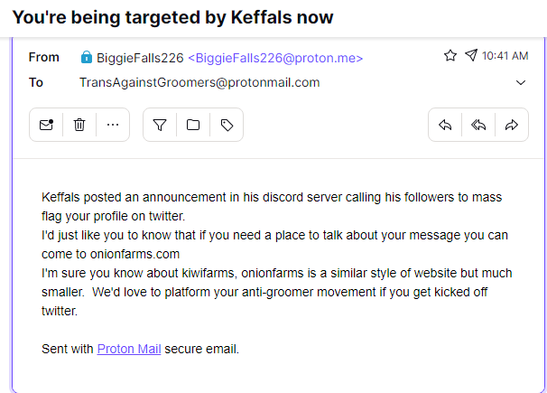547x393 pixels.
Task: Star this message
Action: (450, 55)
